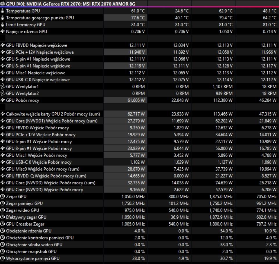
Task: Click clock icon beside Wykorzystanie pamięci GPU
Action: tap(3, 258)
